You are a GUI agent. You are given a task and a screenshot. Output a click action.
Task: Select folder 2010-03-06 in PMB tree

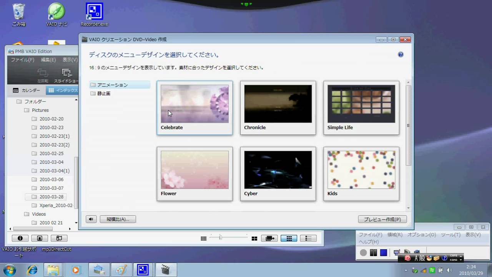click(48, 180)
